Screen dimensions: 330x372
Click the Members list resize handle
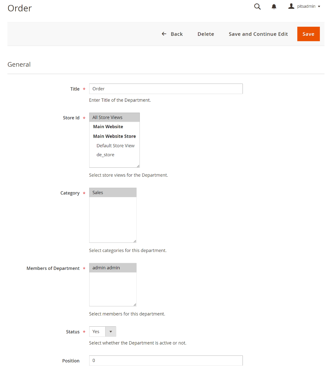[135, 304]
